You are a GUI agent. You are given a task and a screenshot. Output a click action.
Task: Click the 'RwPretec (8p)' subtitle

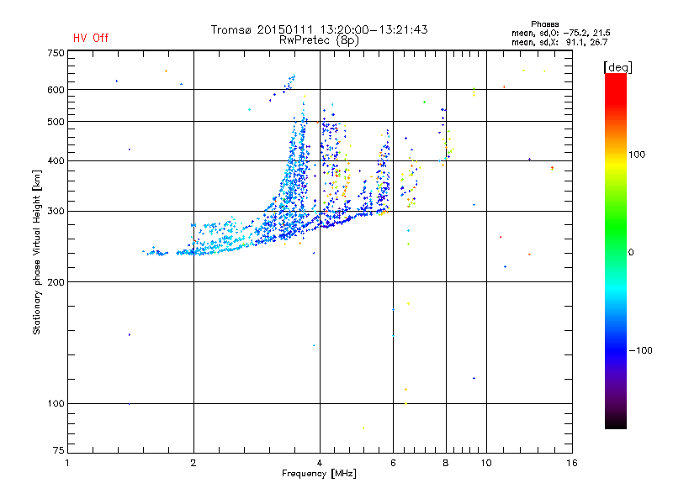[x=319, y=40]
